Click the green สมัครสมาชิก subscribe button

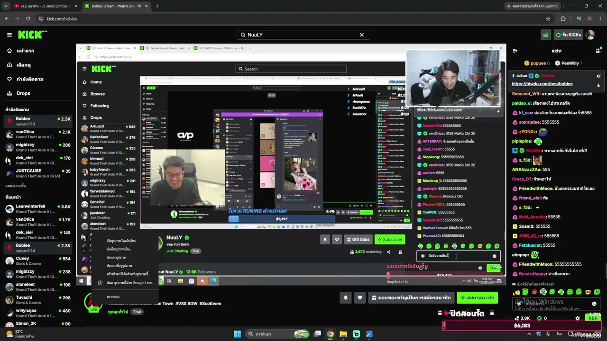pos(477,297)
